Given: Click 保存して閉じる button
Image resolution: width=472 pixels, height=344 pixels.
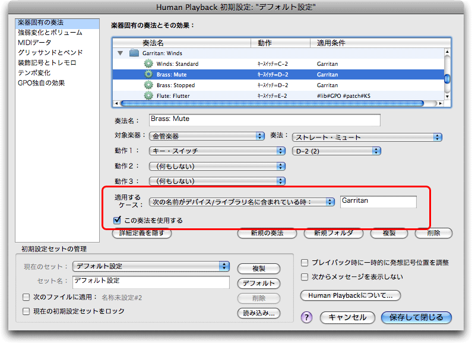Looking at the screenshot, I should [416, 317].
